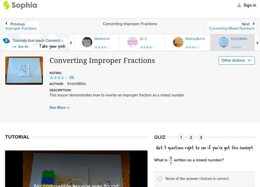Select 'None of the answer choices is correct' option
Image resolution: width=260 pixels, height=187 pixels.
[x=160, y=179]
